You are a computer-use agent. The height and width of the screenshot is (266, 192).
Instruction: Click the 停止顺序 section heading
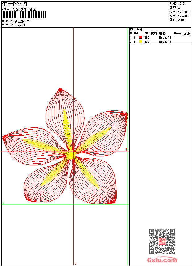137,29
